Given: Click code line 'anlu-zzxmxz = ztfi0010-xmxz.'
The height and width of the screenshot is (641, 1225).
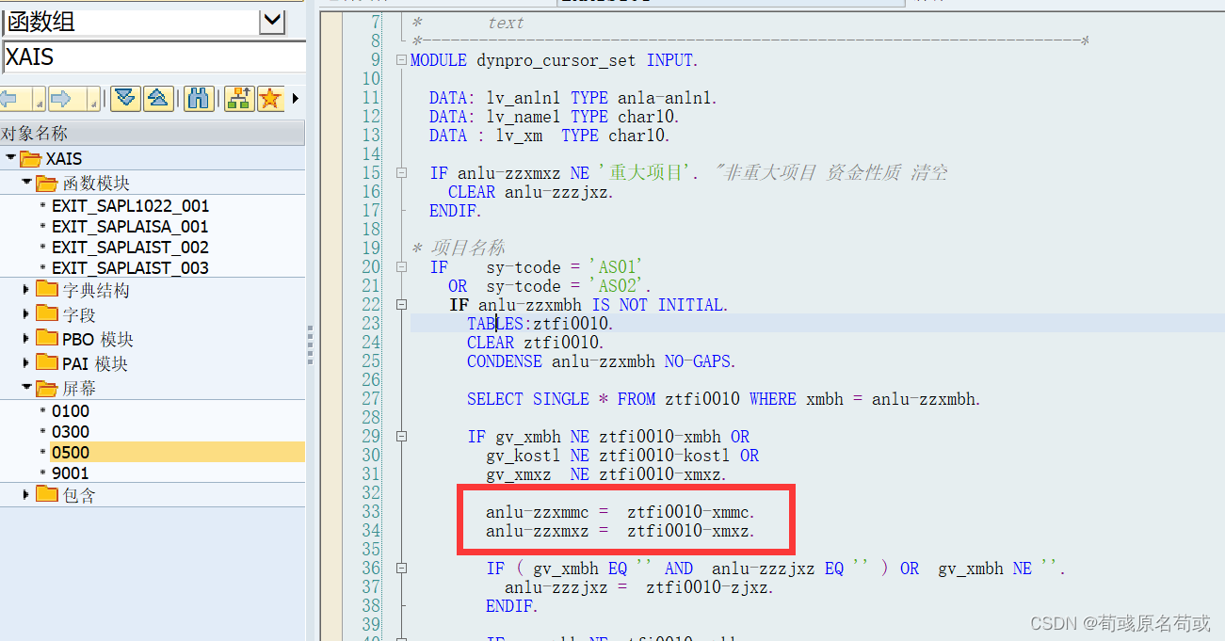Looking at the screenshot, I should pos(621,531).
